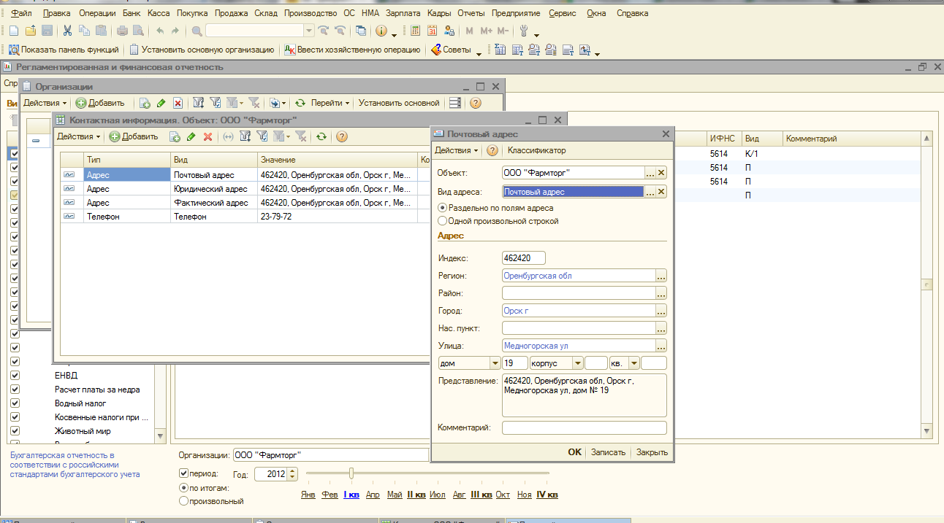Click the Классификатор button
Viewport: 944px width, 523px height.
(x=536, y=150)
